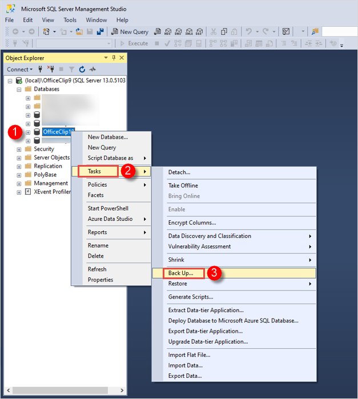Expand the Management folder

(19, 183)
